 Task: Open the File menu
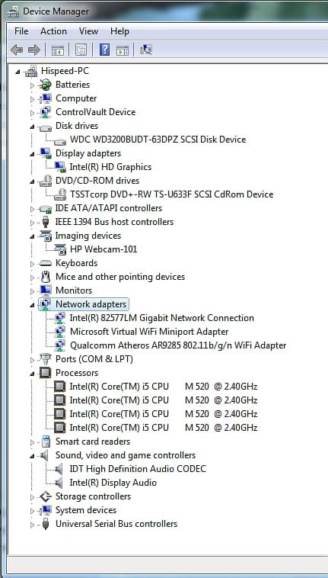click(x=21, y=31)
